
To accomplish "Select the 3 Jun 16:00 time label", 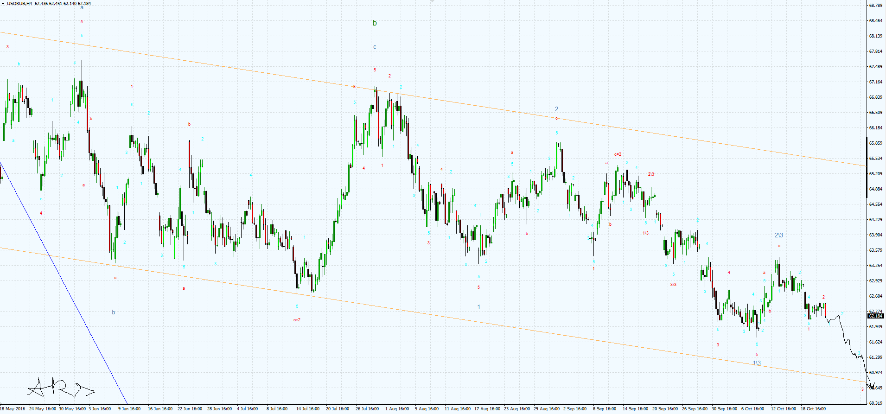I will click(99, 409).
